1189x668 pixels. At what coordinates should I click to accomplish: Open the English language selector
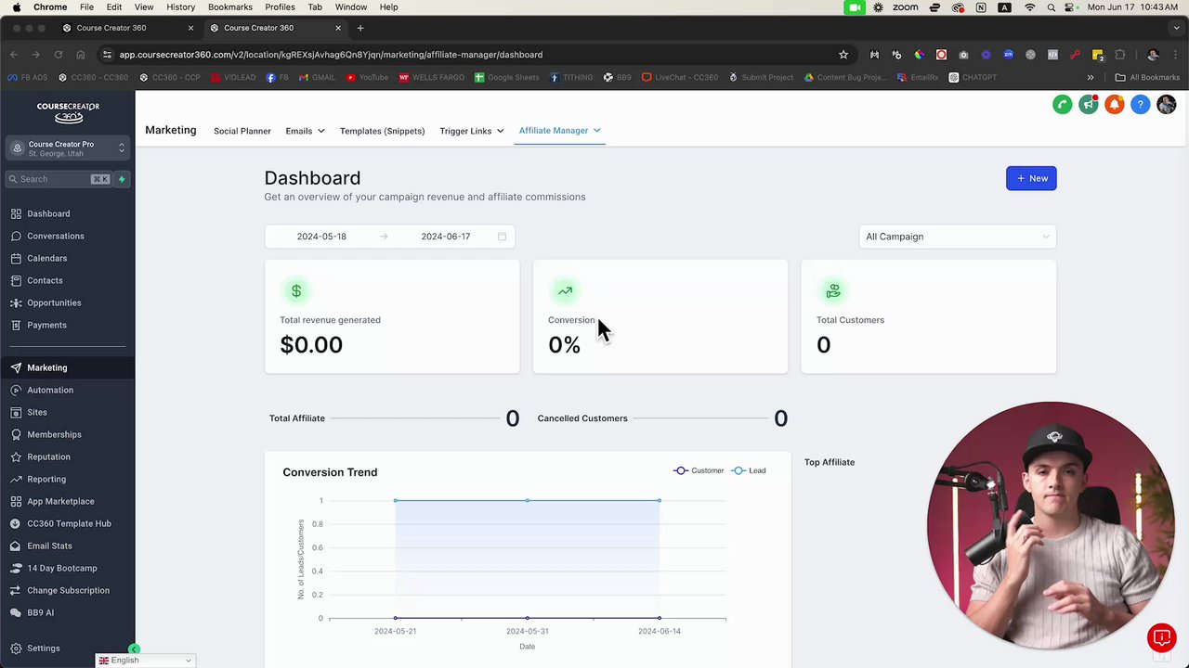pyautogui.click(x=145, y=661)
